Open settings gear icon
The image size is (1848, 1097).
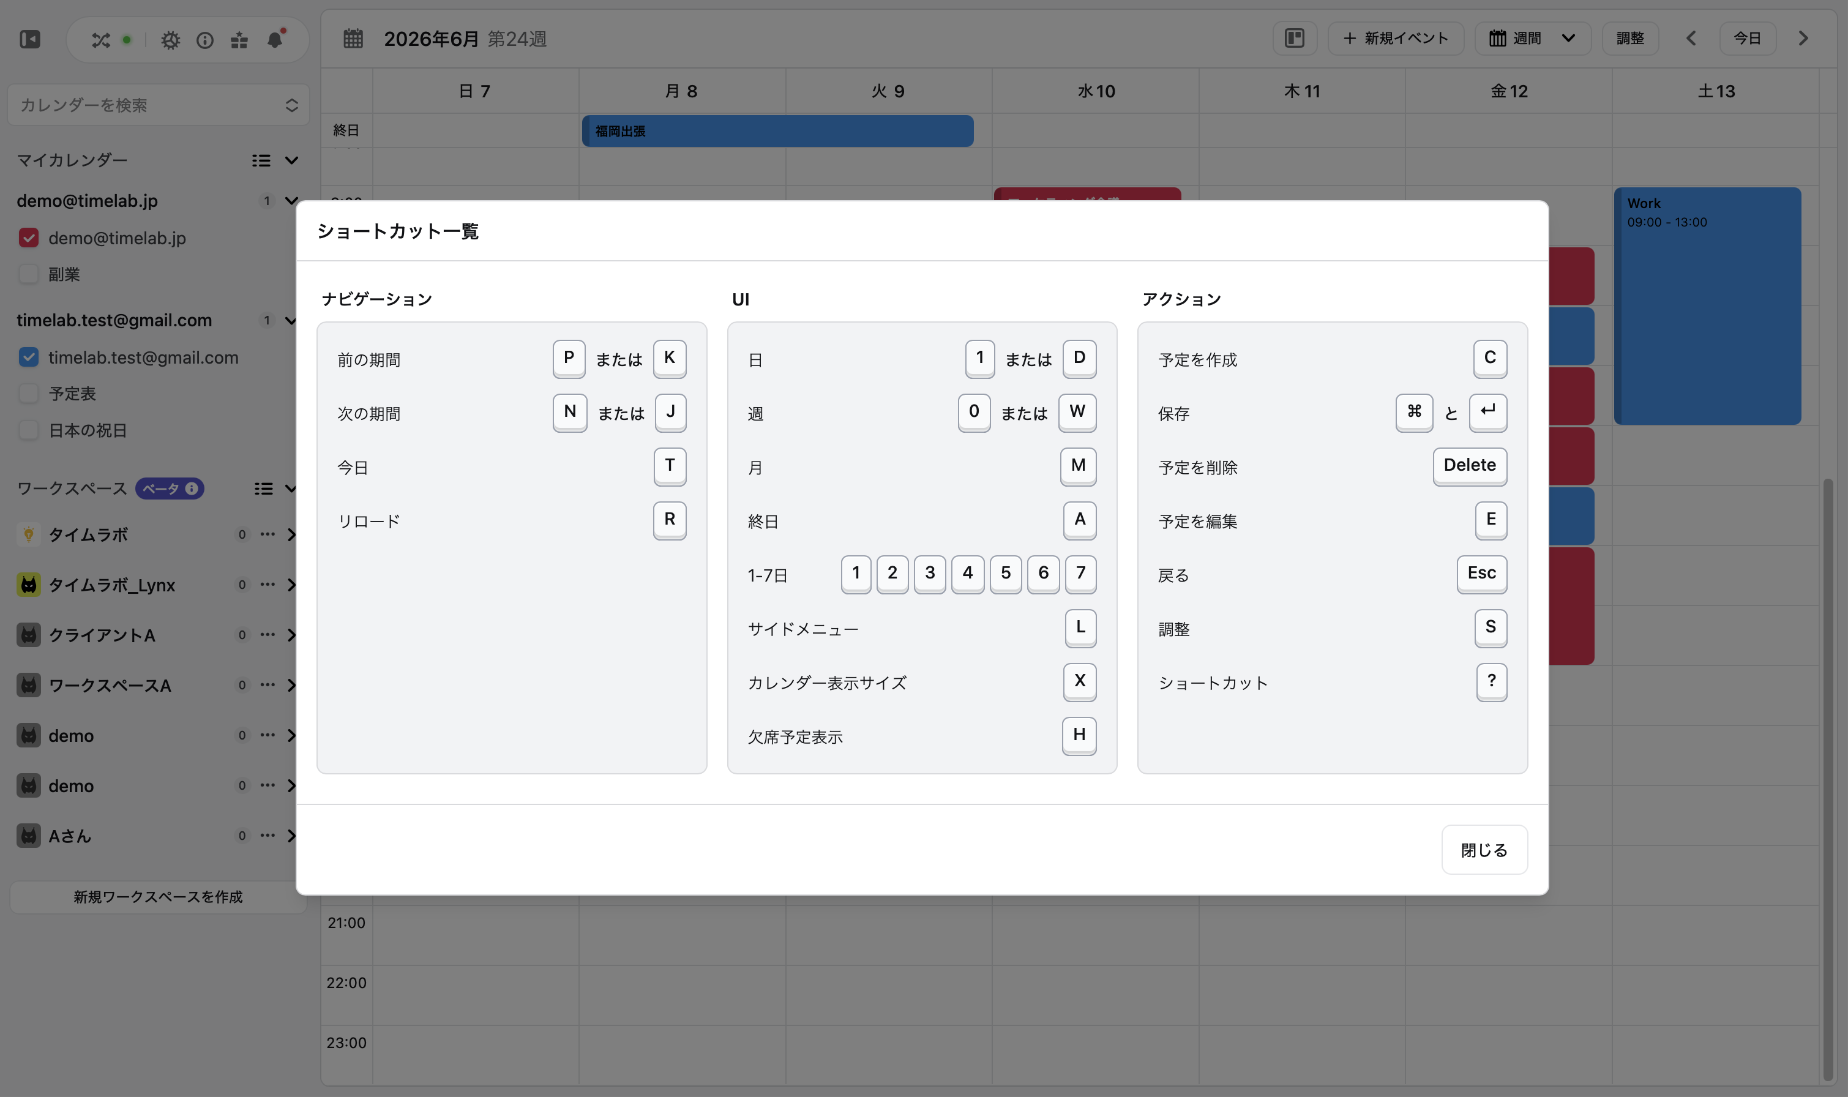coord(171,40)
